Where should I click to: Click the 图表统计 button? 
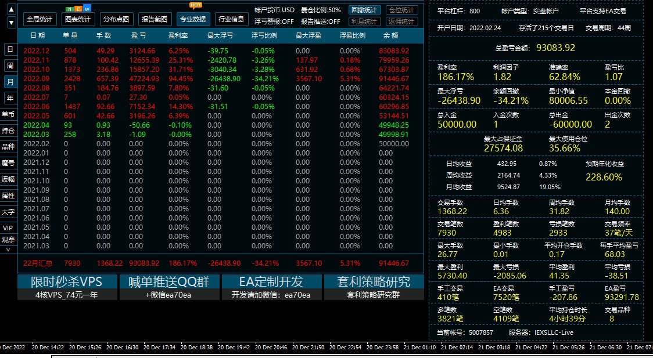[78, 19]
